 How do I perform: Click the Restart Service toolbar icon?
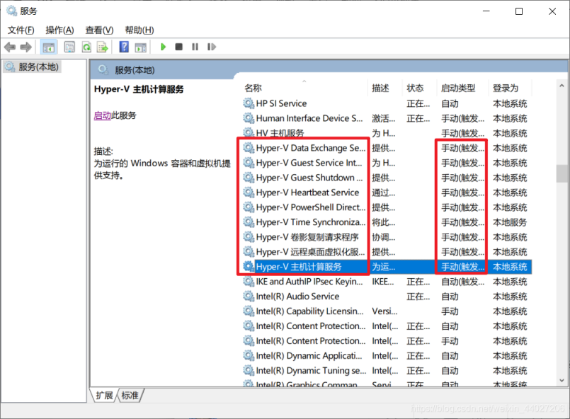coord(211,47)
